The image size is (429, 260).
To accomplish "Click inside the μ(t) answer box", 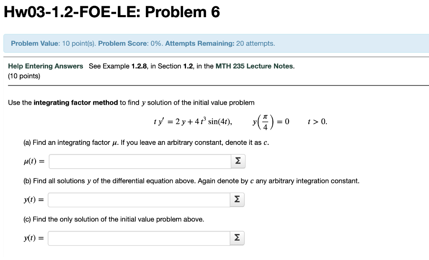I will coord(138,161).
